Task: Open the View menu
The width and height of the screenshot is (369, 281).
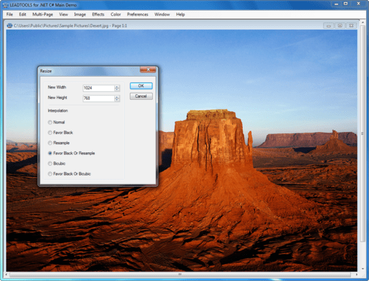Action: [64, 14]
